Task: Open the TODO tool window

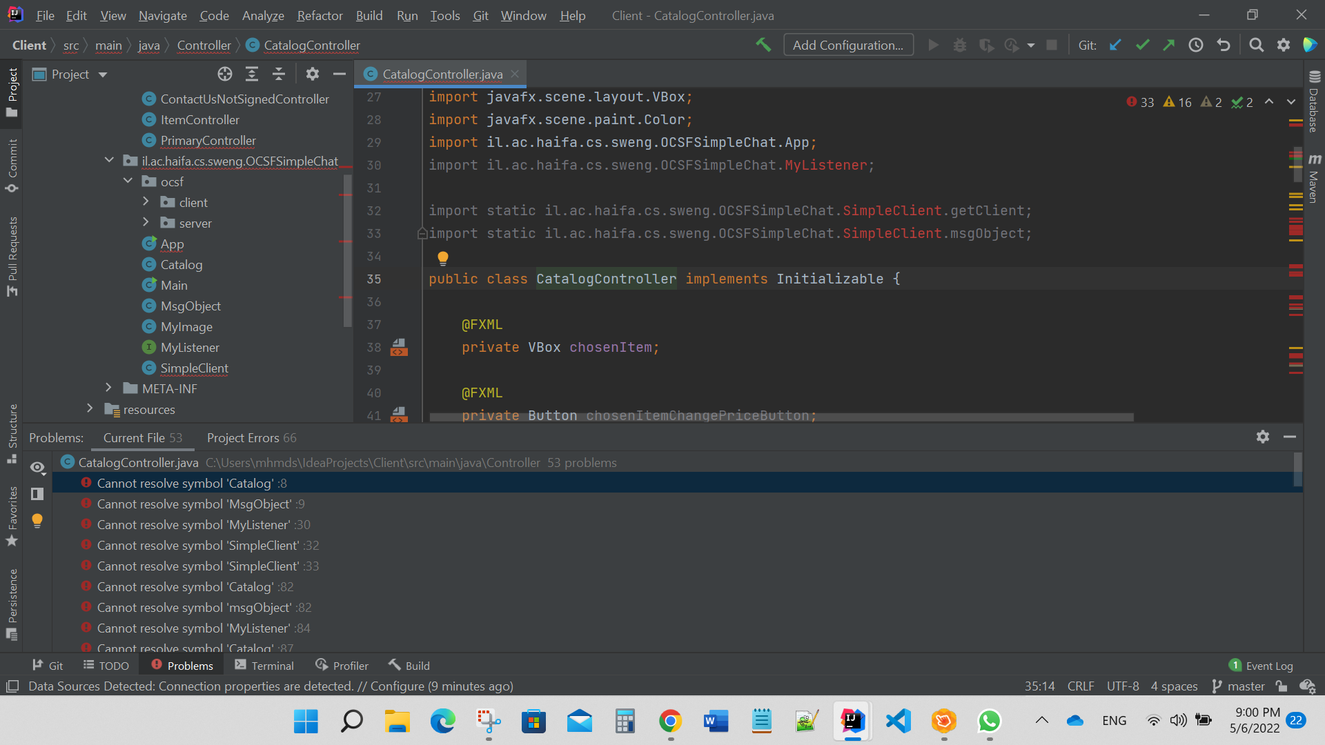Action: (x=106, y=666)
